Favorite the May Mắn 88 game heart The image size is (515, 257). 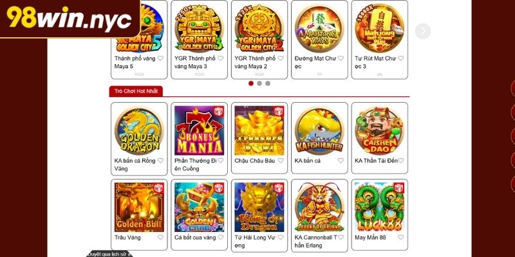pos(400,237)
